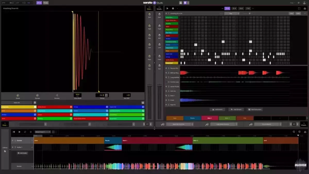Screen dimensions: 309x174
Task: Mute the Bouncy Pla... track
Action: (166, 68)
